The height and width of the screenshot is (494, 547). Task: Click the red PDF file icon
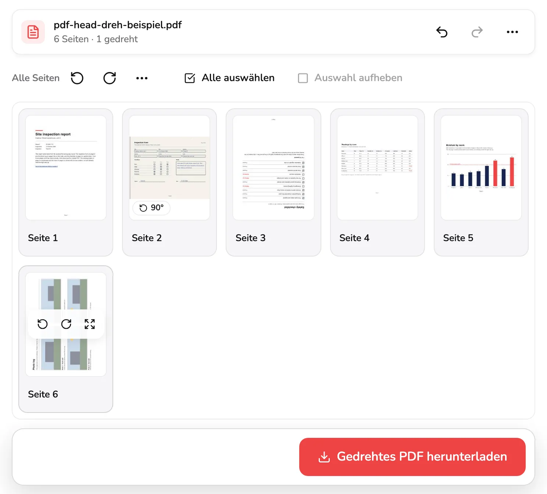[33, 32]
